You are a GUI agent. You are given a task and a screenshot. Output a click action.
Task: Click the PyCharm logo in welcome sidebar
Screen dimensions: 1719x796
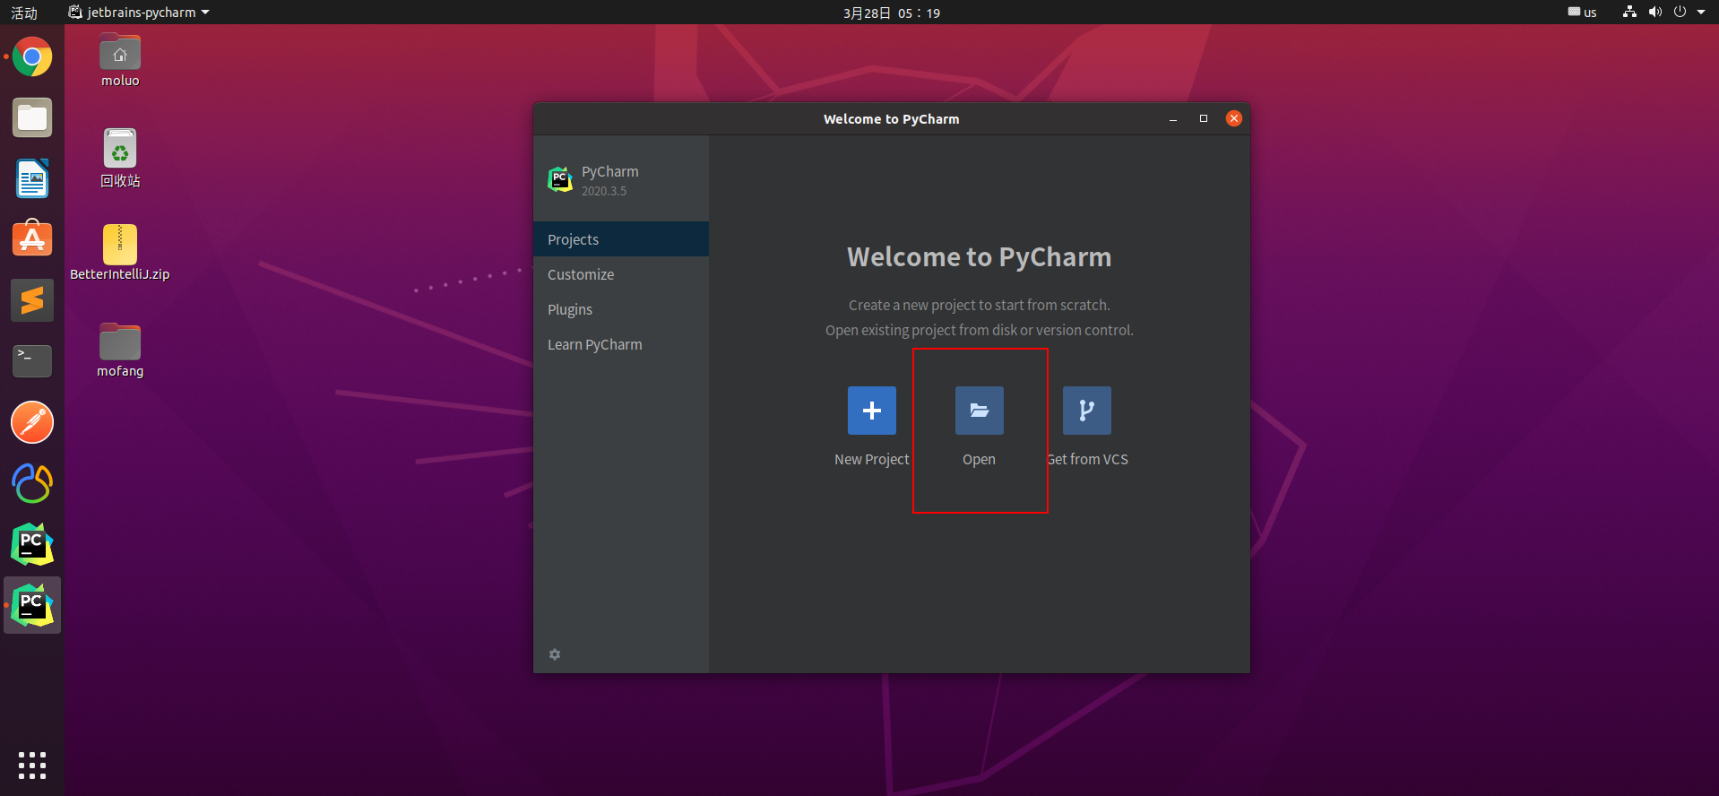point(560,179)
